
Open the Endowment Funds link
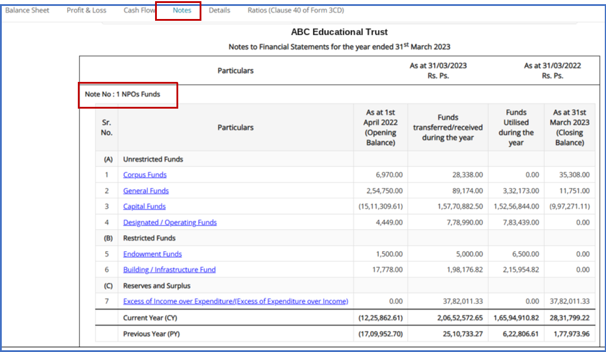tap(152, 254)
